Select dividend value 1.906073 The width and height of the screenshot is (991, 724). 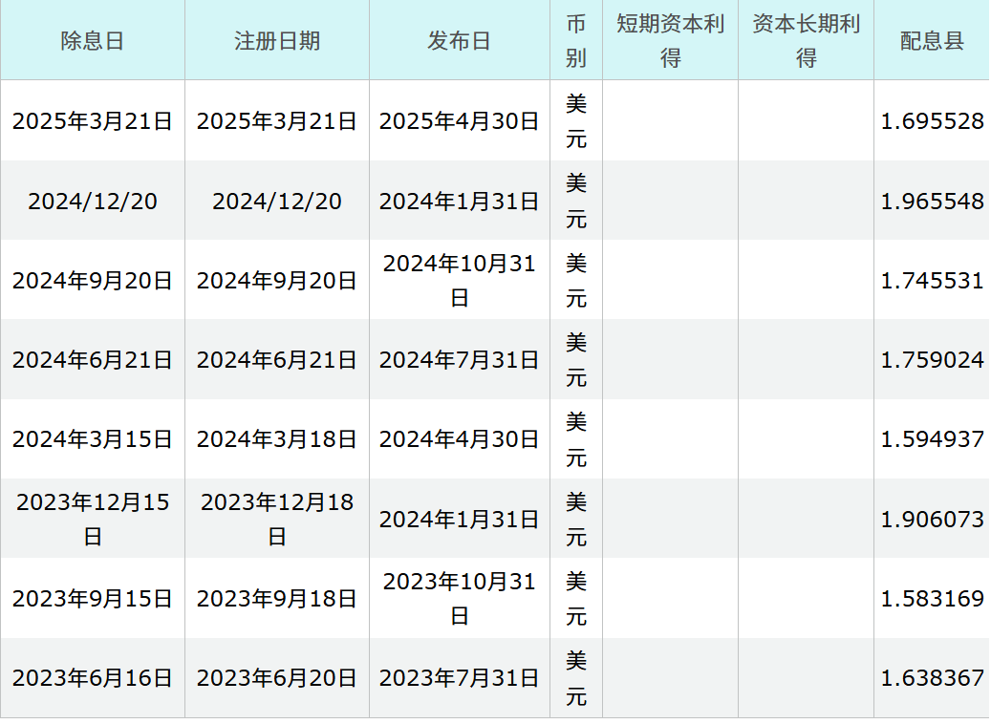(x=932, y=520)
